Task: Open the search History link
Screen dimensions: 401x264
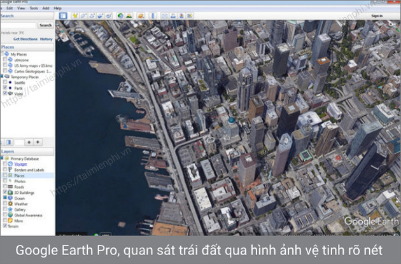Action: (x=46, y=39)
